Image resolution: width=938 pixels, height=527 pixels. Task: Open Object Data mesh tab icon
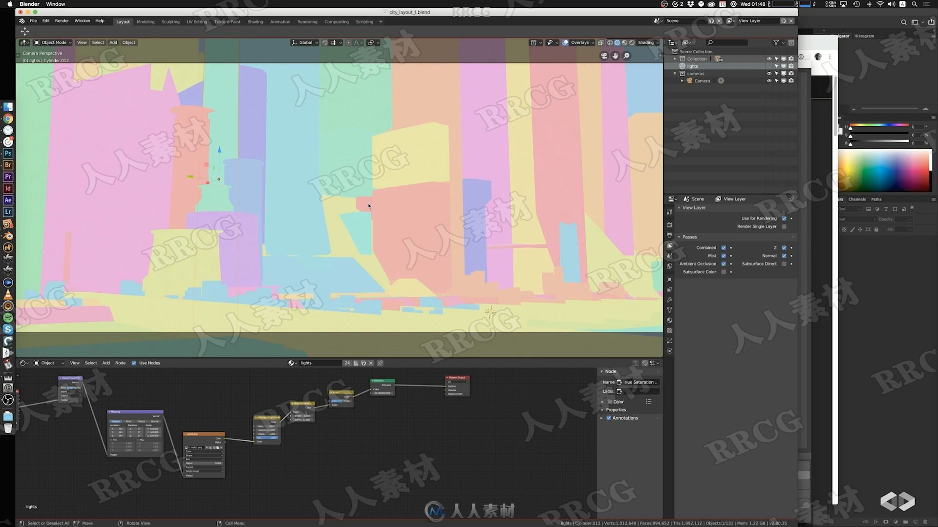(x=670, y=310)
